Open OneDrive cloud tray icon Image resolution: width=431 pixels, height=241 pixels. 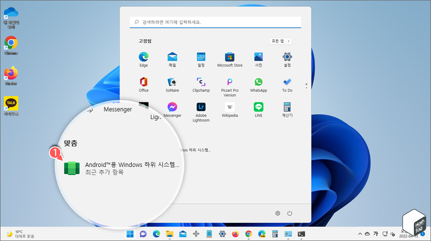[367, 234]
